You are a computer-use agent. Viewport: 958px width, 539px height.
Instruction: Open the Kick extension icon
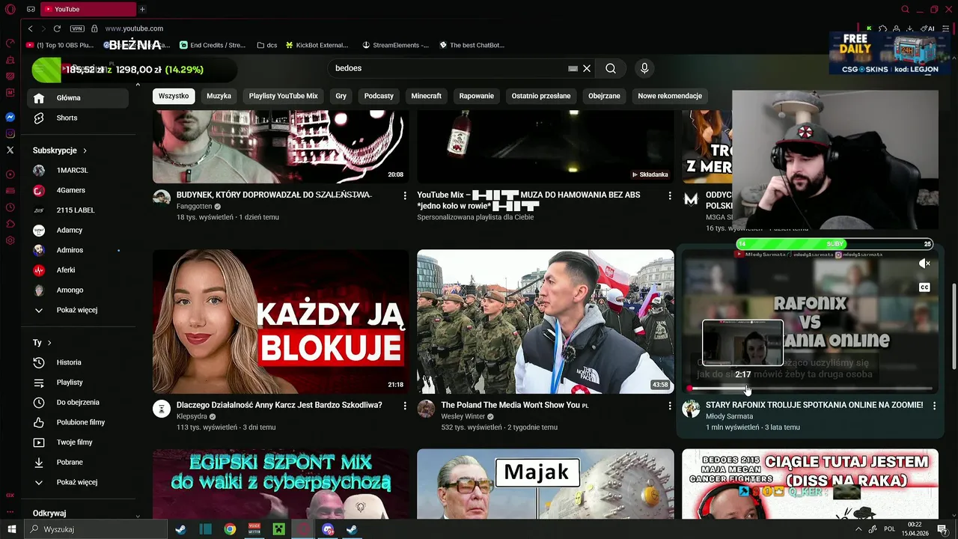click(868, 28)
